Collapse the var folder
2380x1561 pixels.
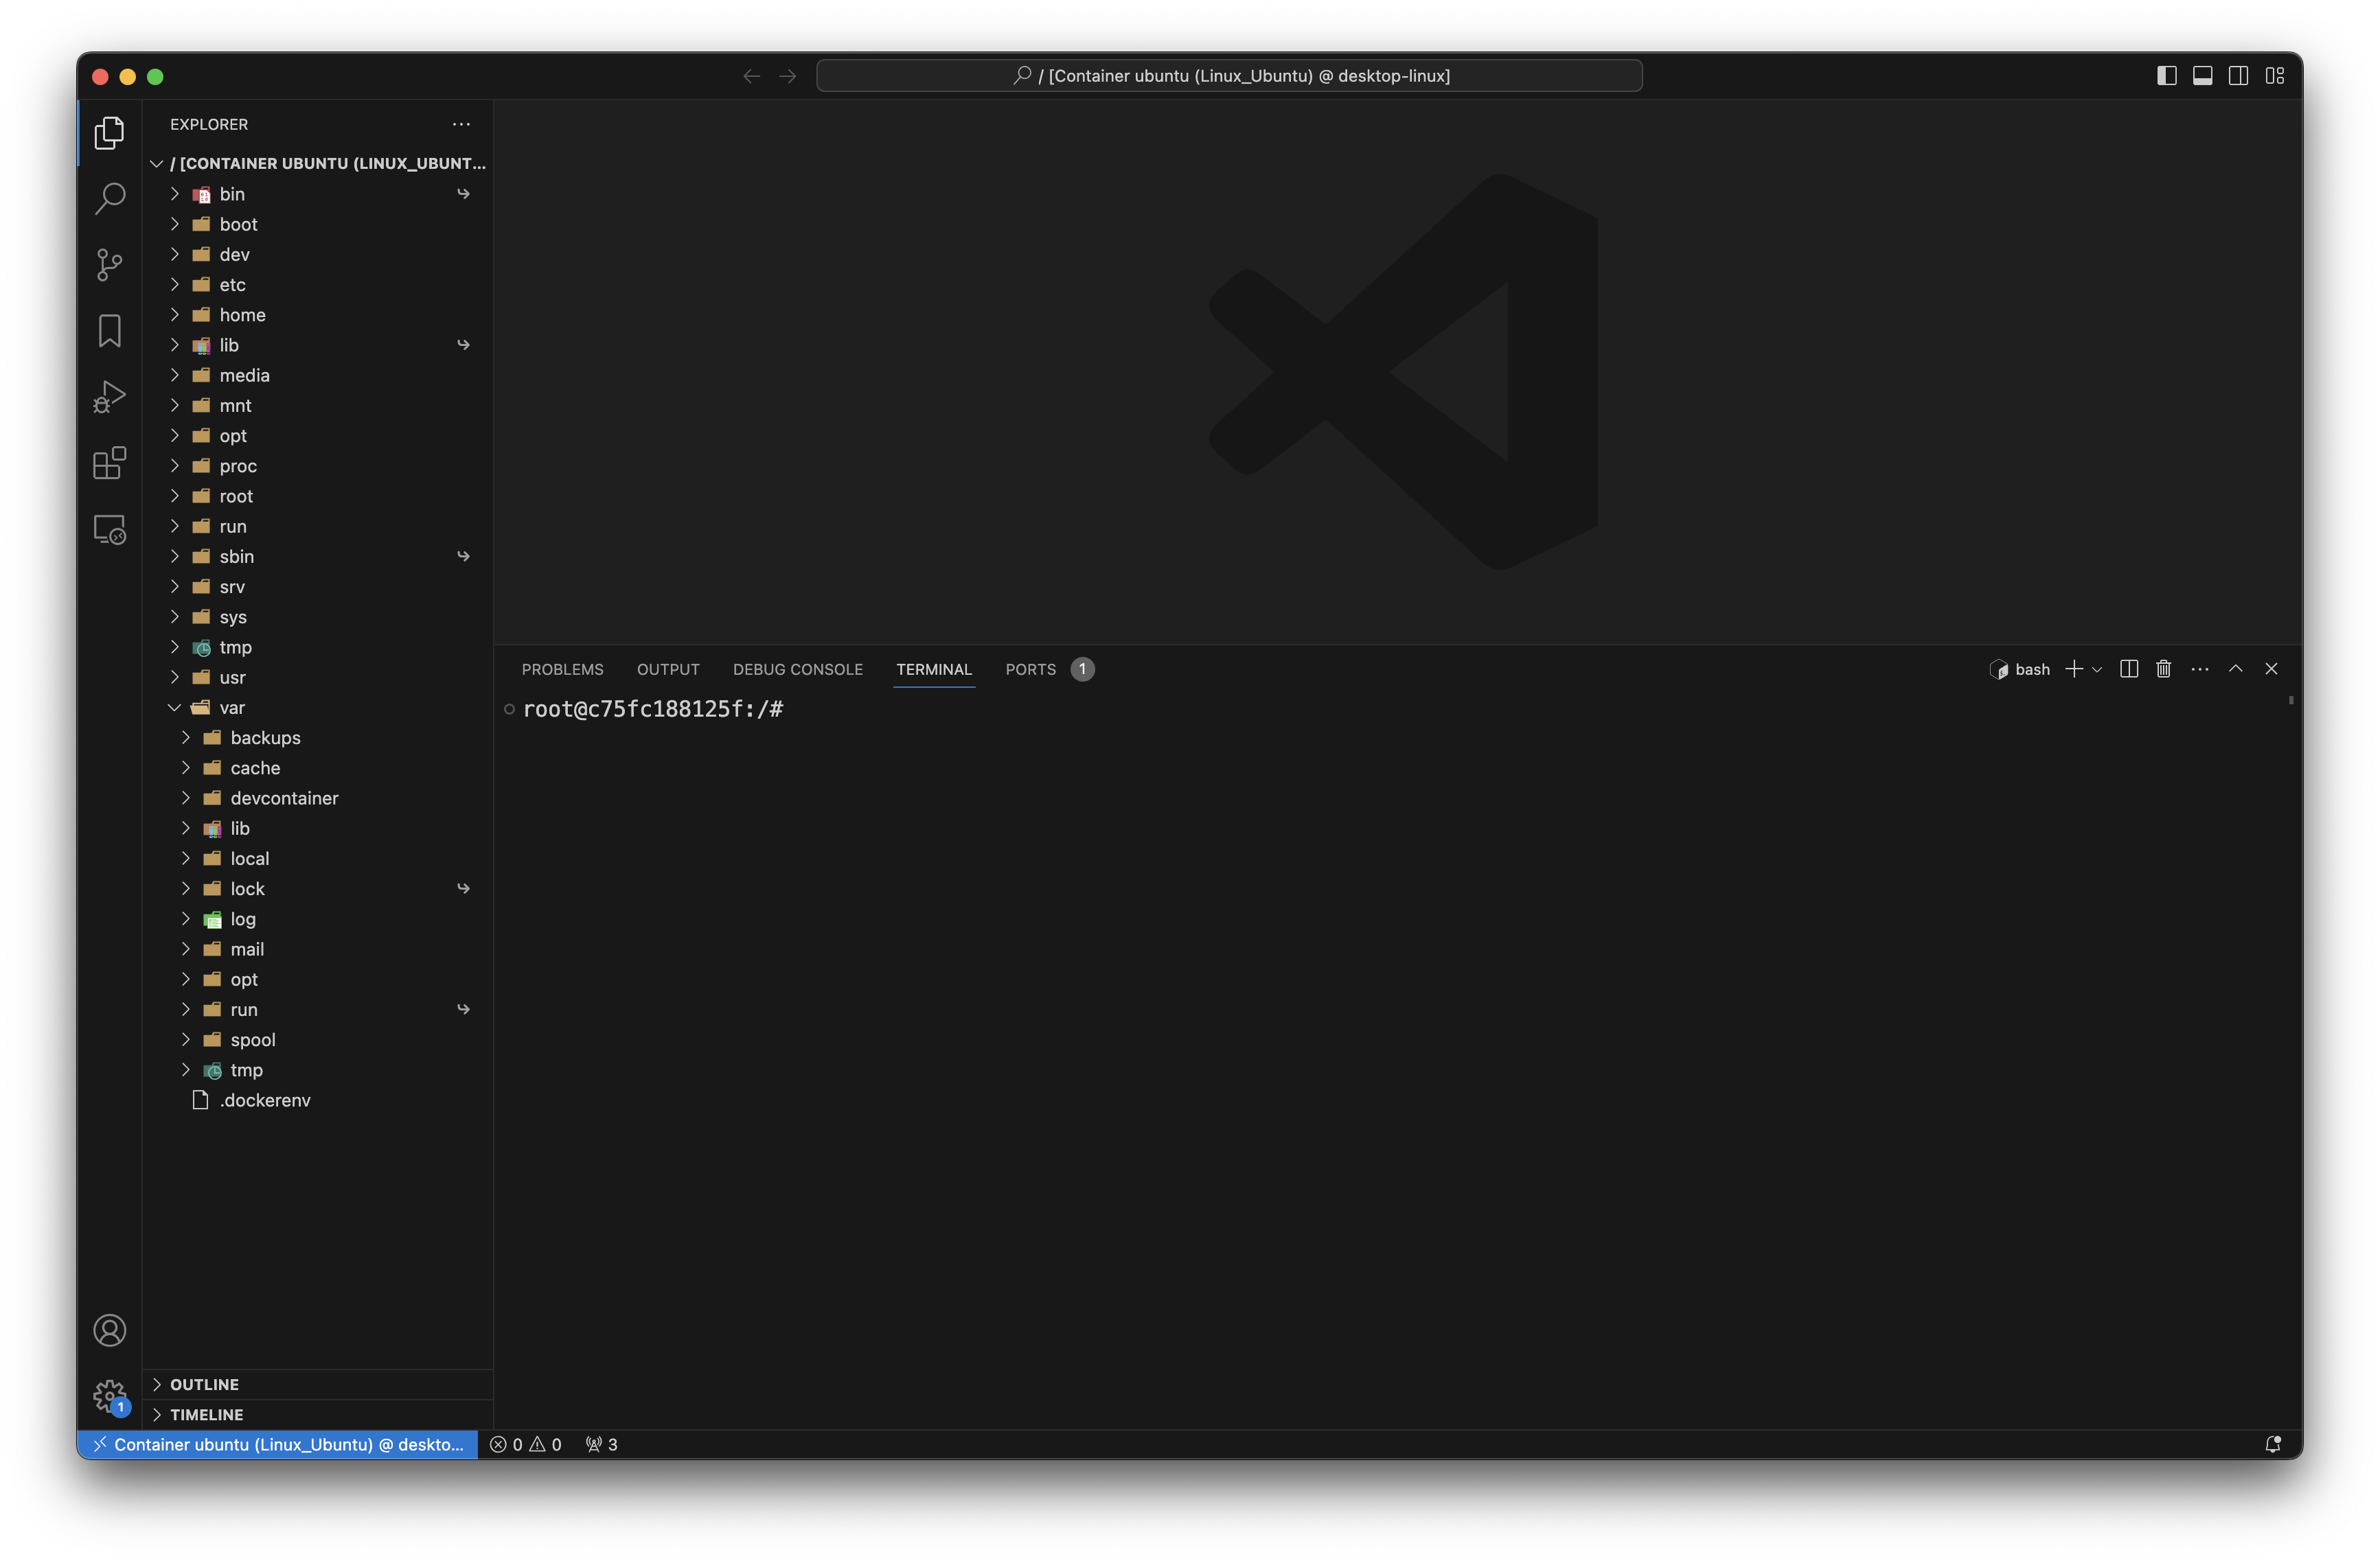coord(318,707)
